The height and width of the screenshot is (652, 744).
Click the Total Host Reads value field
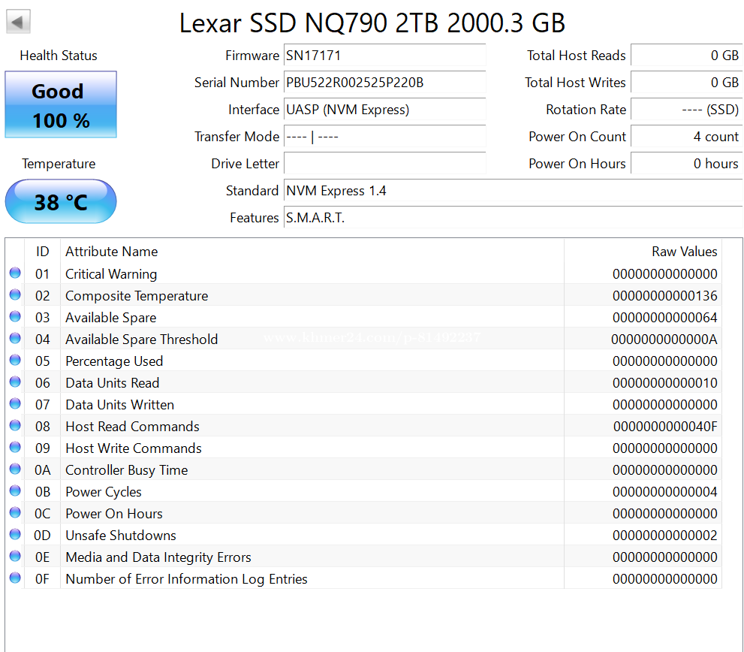tap(687, 56)
